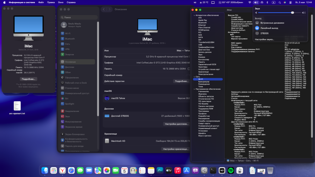Open Правка menu in menu bar
Screen dimensions: 315x177
pos(51,3)
